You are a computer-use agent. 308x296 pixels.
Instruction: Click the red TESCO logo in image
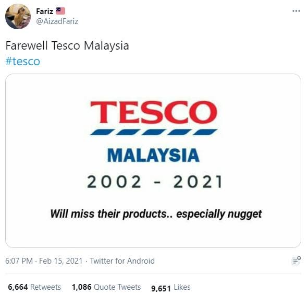[x=154, y=112]
